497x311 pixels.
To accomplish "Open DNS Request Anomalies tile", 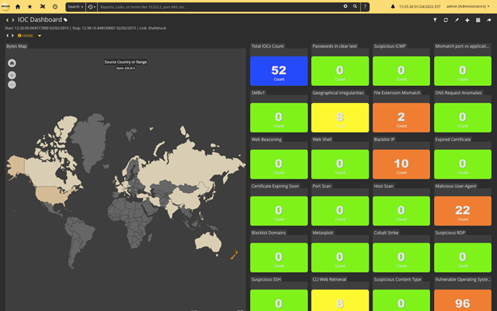I will 463,118.
